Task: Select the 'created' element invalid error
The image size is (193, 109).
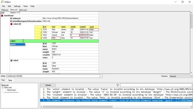Action: point(116,95)
